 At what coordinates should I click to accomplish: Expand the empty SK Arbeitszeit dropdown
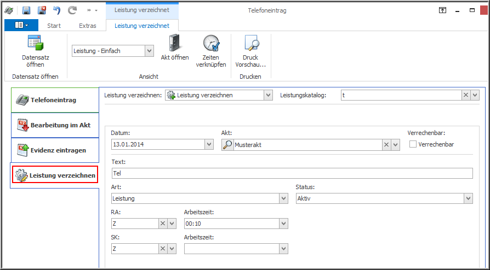[x=283, y=249]
